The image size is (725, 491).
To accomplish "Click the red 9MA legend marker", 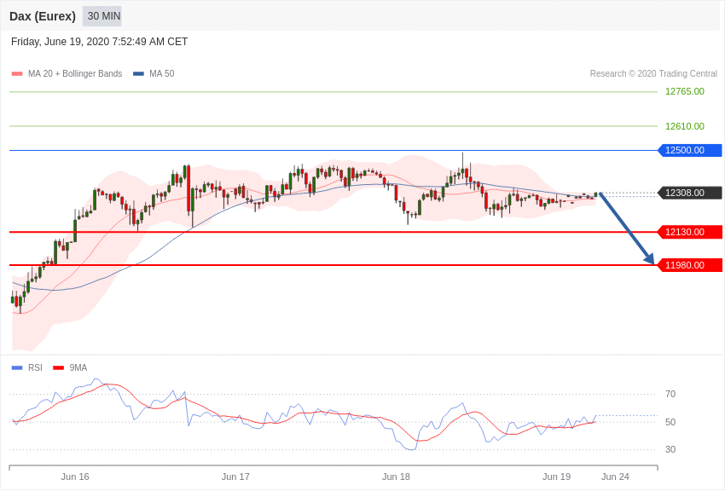I will coord(58,367).
